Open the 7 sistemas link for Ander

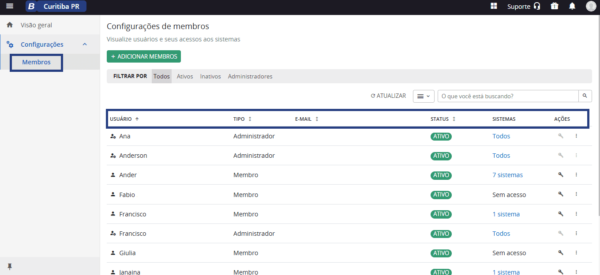click(x=507, y=175)
